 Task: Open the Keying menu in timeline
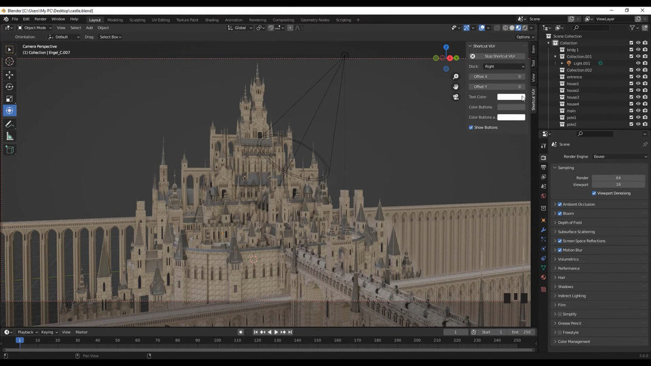coord(49,332)
